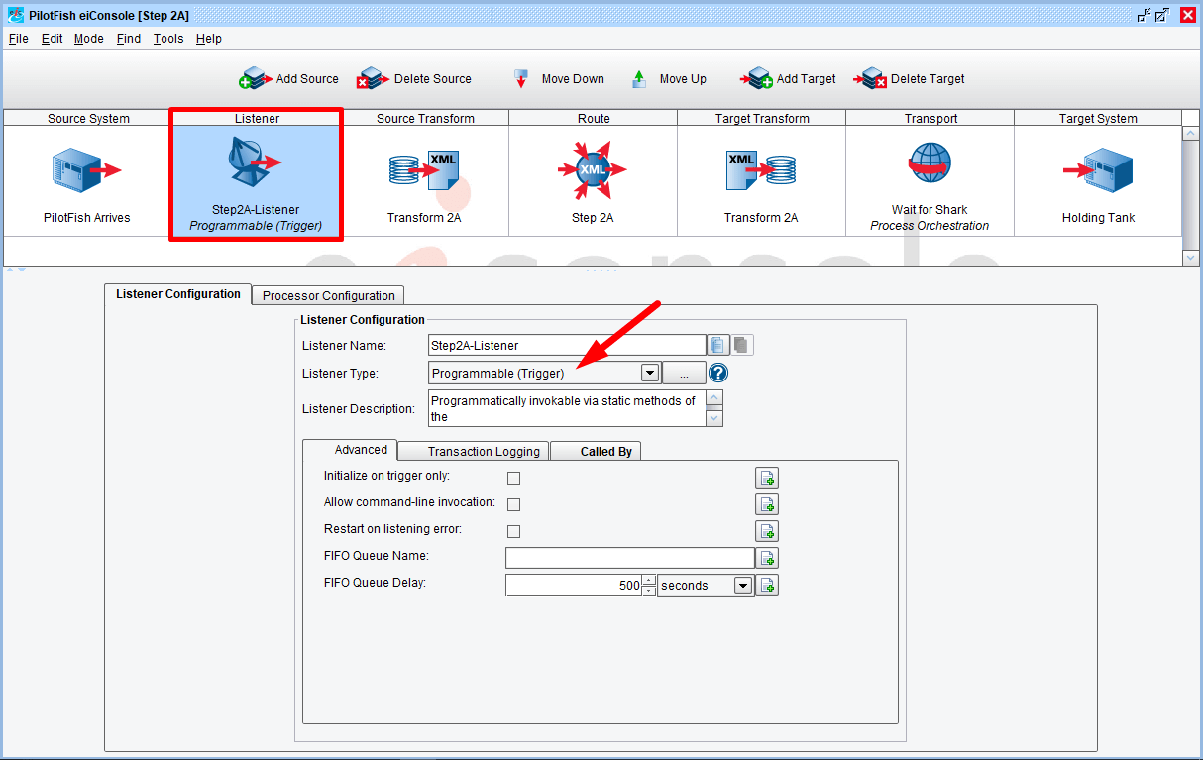Click the Delete Target toolbar button

pyautogui.click(x=909, y=79)
